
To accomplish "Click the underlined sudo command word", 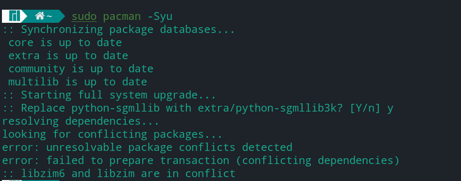I will 84,16.
